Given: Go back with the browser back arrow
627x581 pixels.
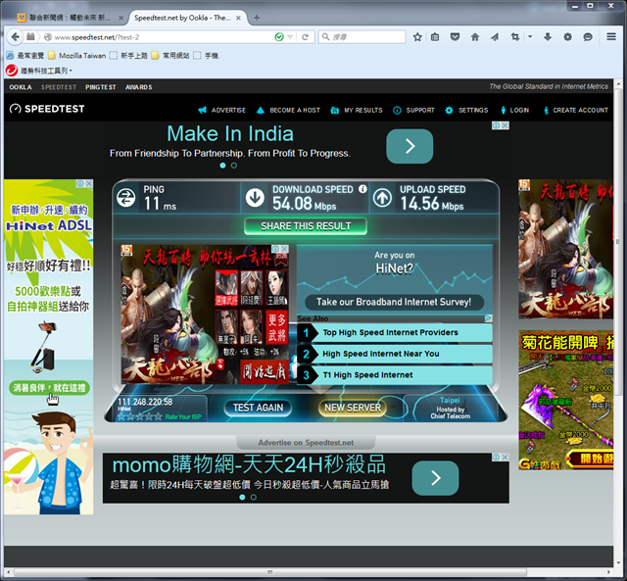Looking at the screenshot, I should pos(16,37).
